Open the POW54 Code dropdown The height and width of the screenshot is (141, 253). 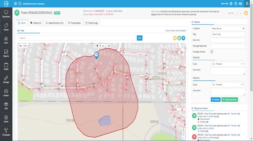pos(228,64)
